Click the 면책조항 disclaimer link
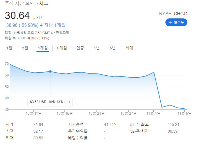 [x=62, y=33]
